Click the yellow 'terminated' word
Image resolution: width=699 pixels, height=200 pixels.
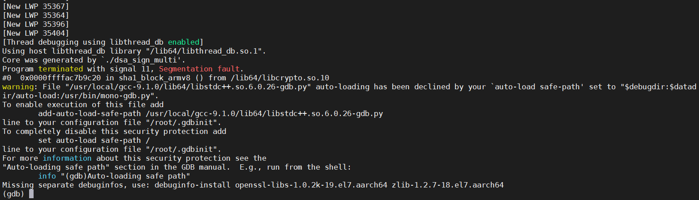60,69
